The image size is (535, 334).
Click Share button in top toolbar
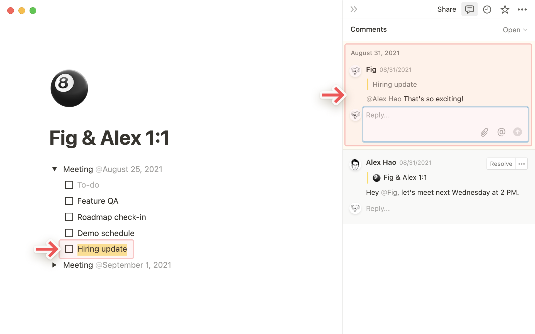(x=446, y=9)
